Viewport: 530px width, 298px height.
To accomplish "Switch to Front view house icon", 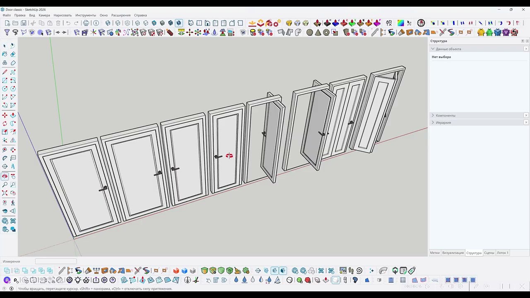I will [207, 23].
